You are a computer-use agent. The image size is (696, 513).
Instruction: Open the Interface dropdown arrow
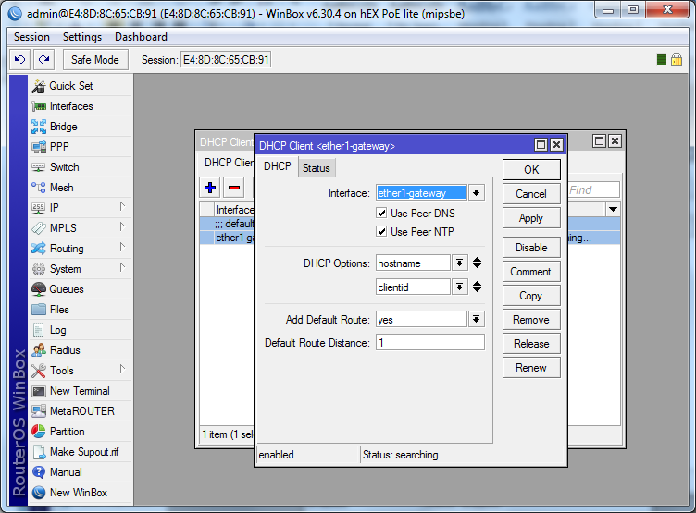pos(477,193)
